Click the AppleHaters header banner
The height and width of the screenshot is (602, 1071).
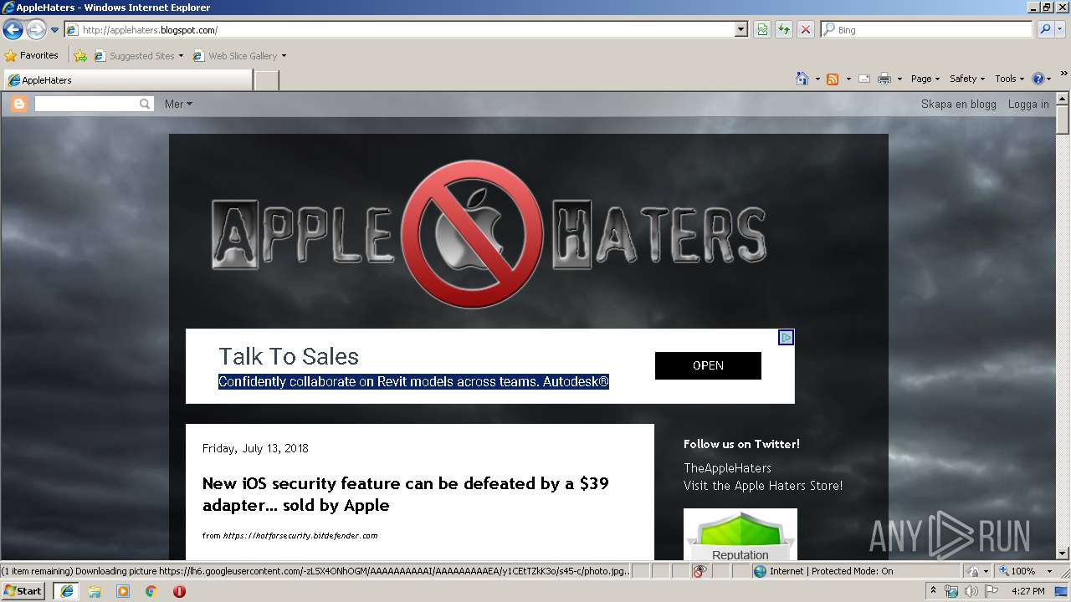(489, 233)
